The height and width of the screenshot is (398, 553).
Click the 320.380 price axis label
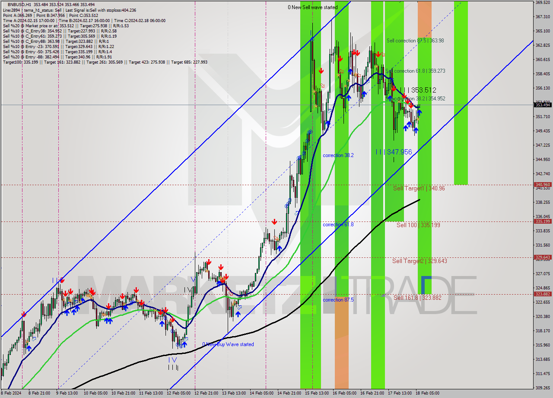click(x=543, y=316)
